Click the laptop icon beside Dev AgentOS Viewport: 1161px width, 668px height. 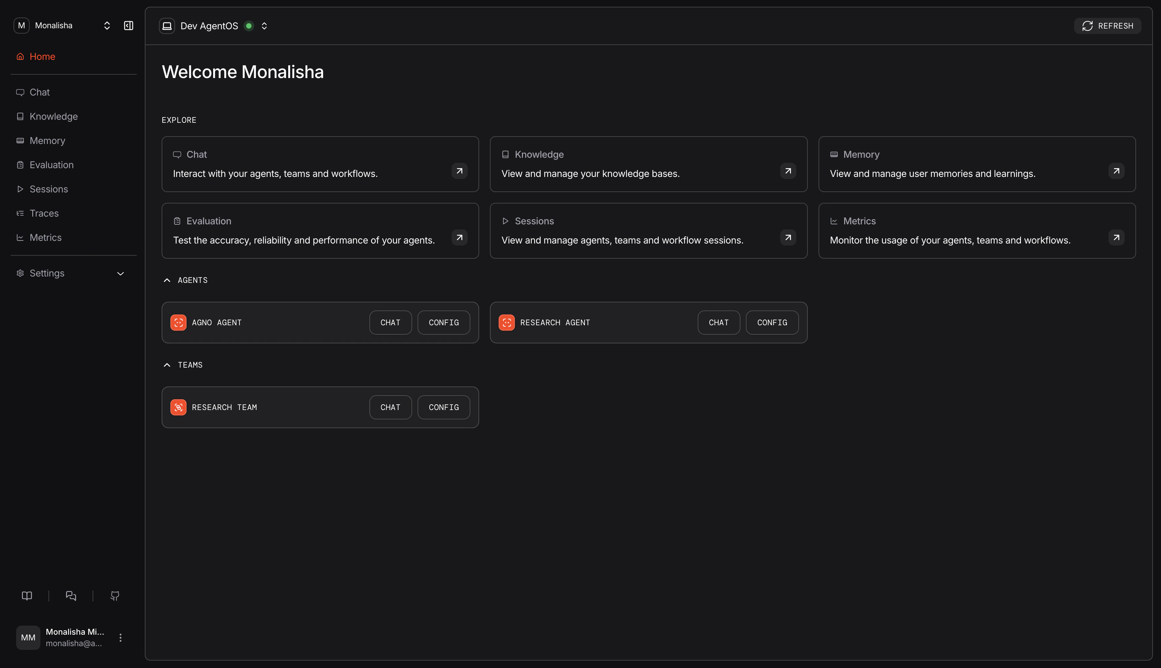pyautogui.click(x=167, y=26)
